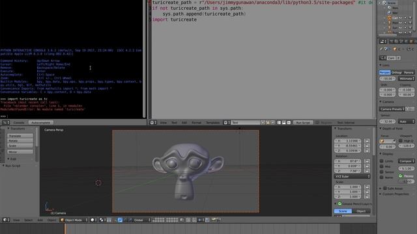Open the 3D viewport Select menu
Image resolution: width=417 pixels, height=234 pixels.
tap(28, 220)
